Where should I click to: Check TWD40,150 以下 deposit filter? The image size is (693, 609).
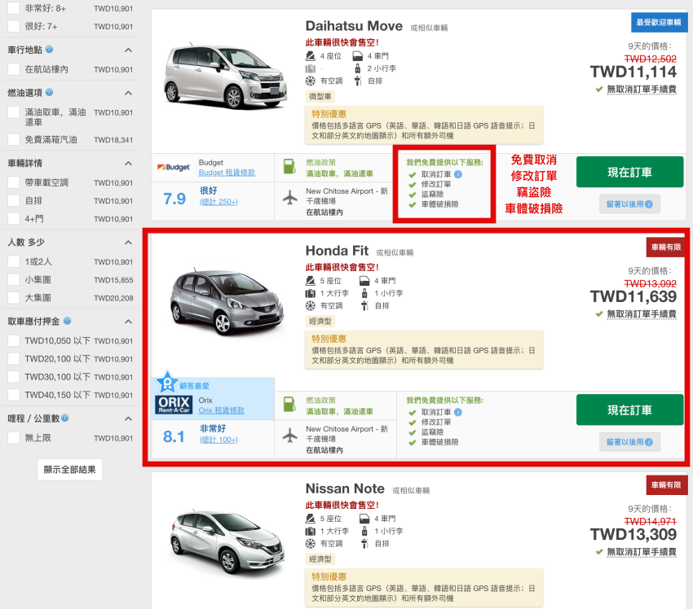click(14, 395)
